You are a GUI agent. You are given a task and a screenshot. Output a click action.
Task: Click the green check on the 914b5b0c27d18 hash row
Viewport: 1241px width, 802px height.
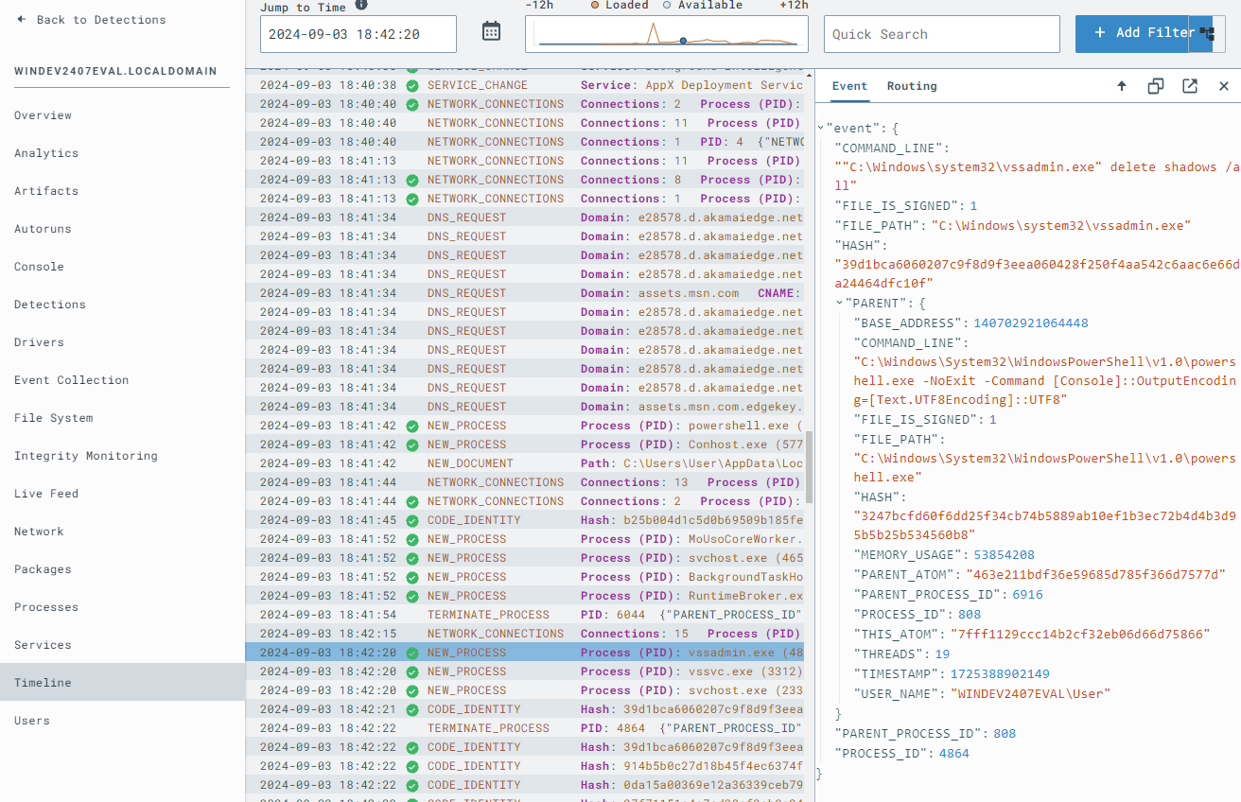[x=411, y=766]
